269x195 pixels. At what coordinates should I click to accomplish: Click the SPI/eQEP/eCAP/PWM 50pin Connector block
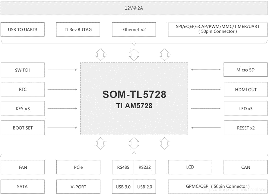coord(218,29)
